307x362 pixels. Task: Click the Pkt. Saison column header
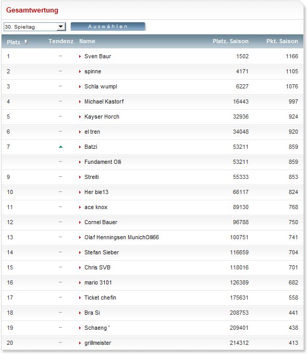(x=283, y=41)
